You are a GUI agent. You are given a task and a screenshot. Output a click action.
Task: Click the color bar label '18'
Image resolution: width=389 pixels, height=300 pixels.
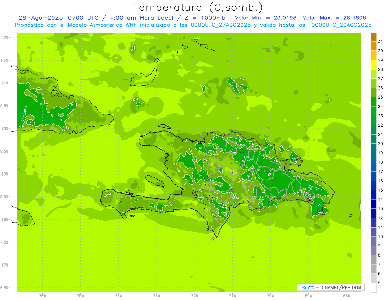(x=381, y=162)
